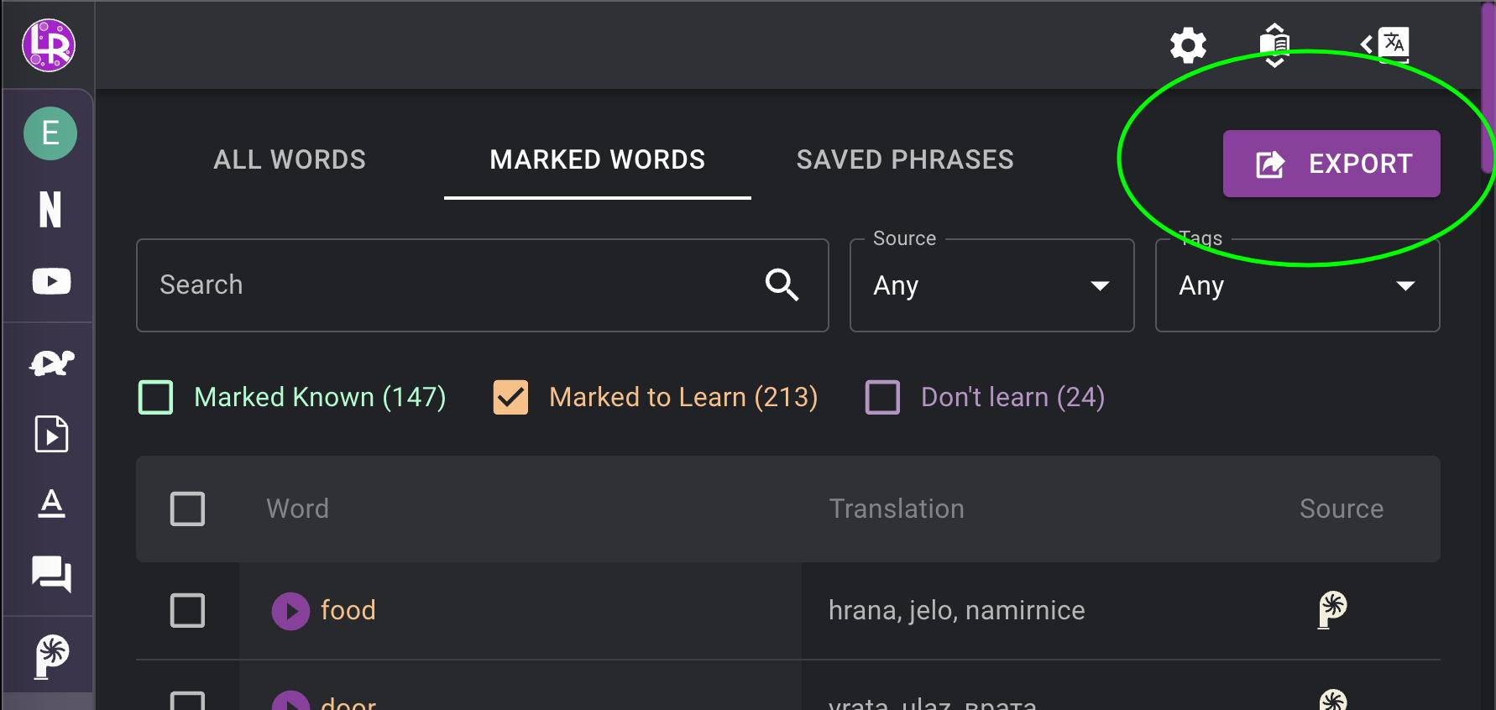This screenshot has height=710, width=1496.
Task: Uncheck Marked to Learn (213)
Action: point(510,397)
